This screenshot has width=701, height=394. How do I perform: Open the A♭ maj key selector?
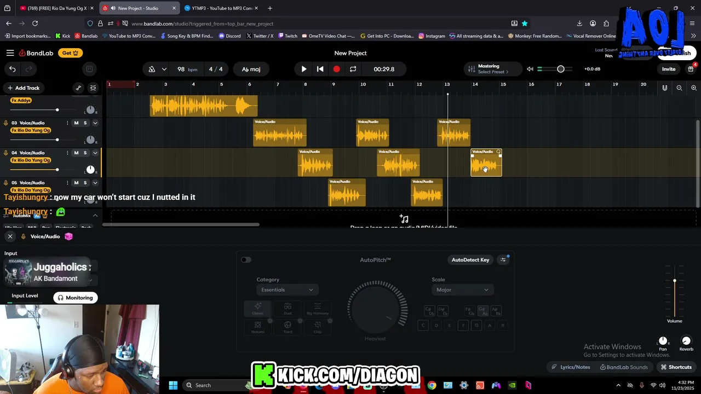251,69
